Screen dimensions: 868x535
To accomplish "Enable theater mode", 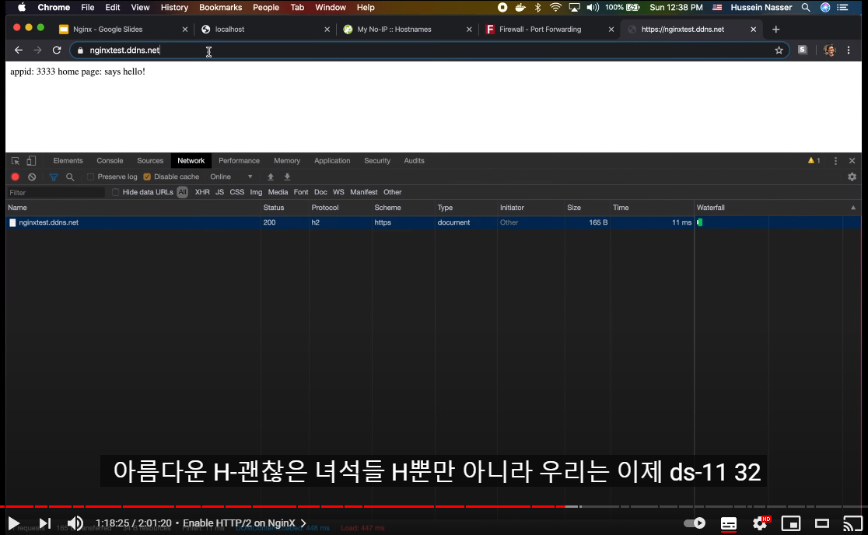I will (822, 523).
